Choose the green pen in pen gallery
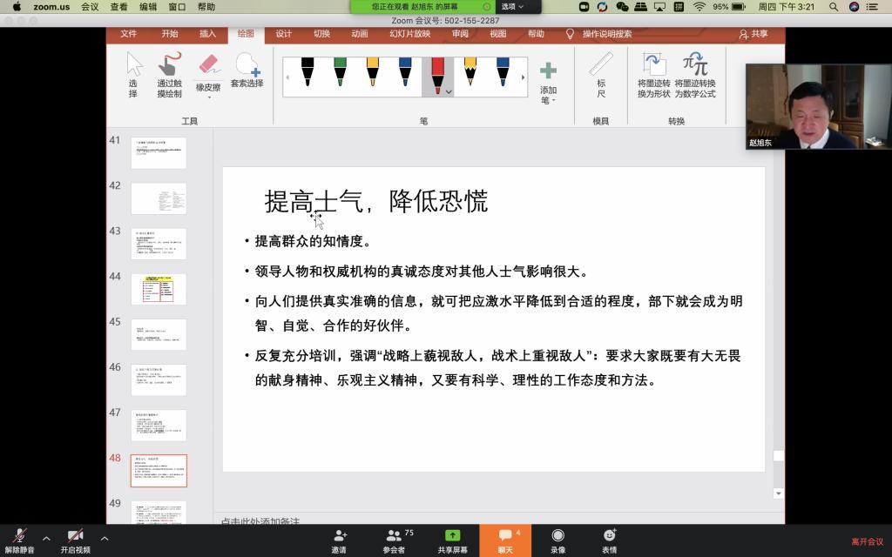Viewport: 892px width, 557px height. coord(340,71)
